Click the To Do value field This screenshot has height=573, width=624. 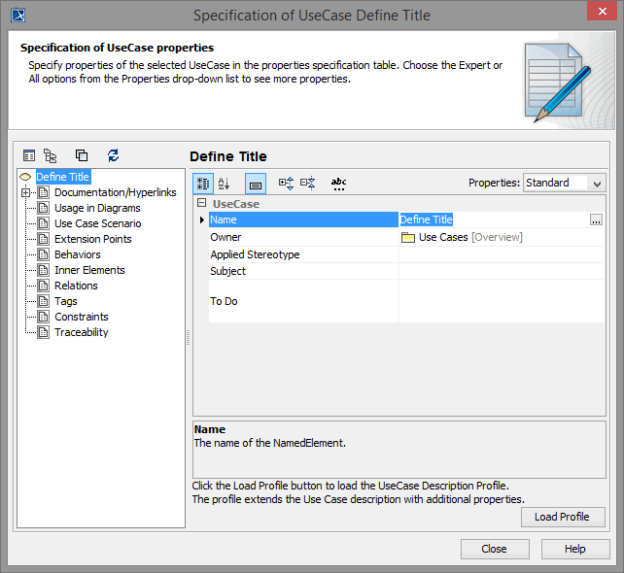(502, 301)
